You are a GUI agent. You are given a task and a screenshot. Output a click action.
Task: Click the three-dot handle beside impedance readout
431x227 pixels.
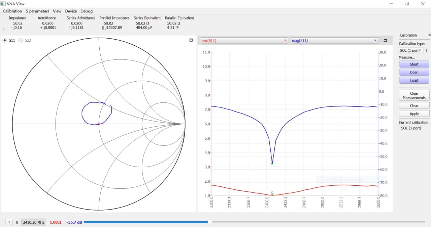4,28
